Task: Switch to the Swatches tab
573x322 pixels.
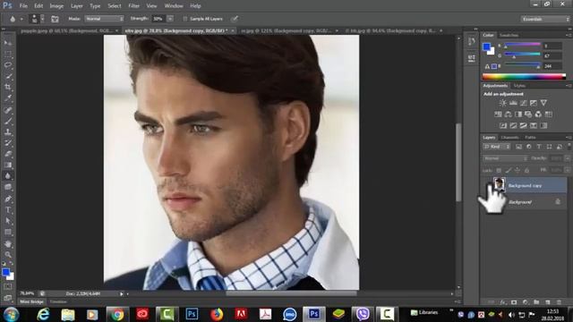Action: pyautogui.click(x=509, y=35)
